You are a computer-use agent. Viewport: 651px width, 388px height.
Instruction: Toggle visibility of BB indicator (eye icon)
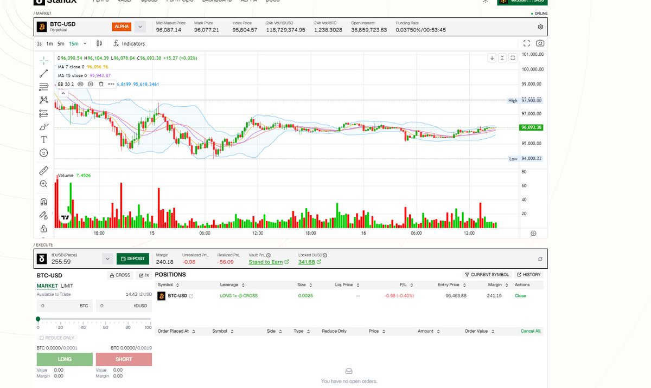(x=80, y=84)
